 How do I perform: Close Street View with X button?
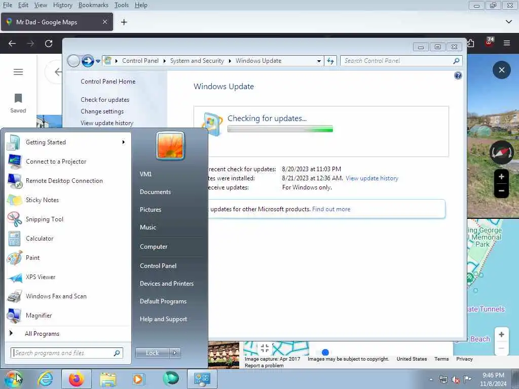point(501,70)
